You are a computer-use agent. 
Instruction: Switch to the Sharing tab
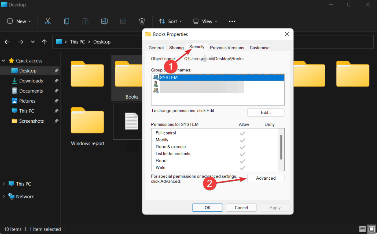[x=176, y=48]
